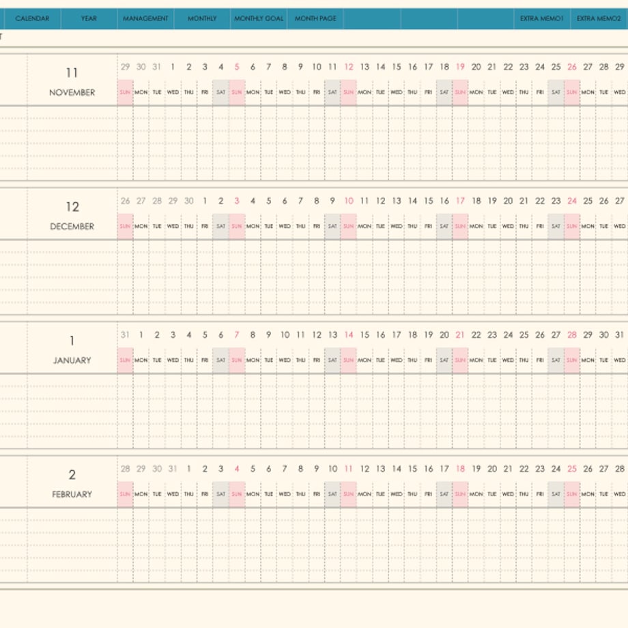Choose the JANUARY month label

pyautogui.click(x=72, y=360)
